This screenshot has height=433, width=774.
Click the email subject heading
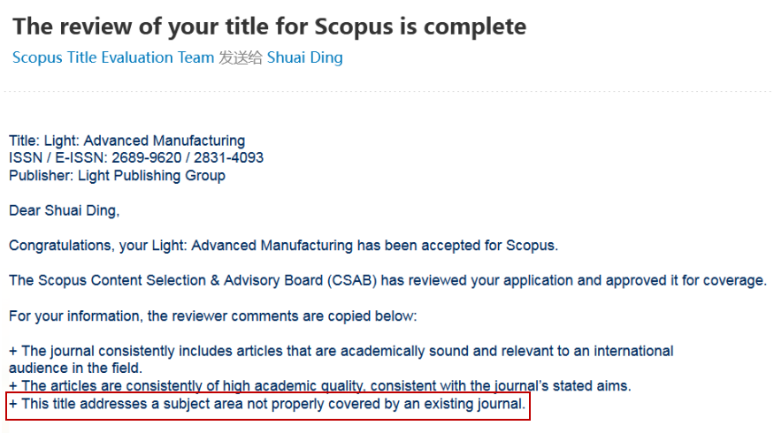coord(269,27)
